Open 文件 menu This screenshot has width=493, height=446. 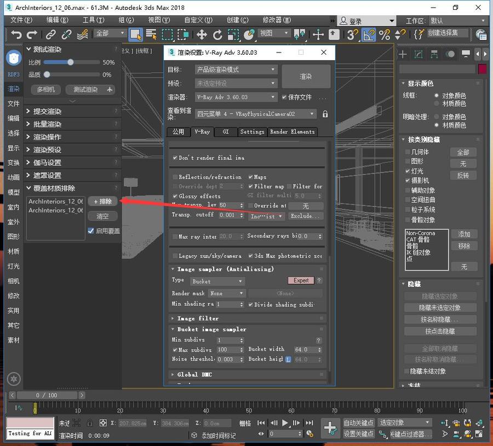21,20
